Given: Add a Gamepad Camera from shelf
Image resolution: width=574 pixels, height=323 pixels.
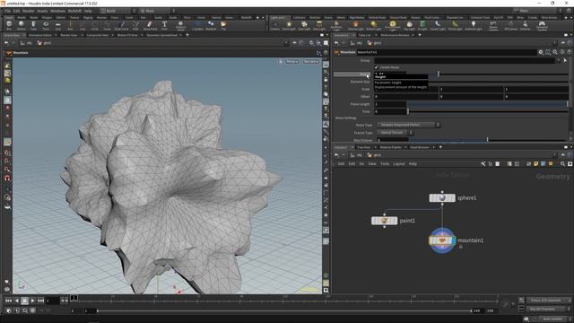Looking at the screenshot, I should (x=542, y=26).
